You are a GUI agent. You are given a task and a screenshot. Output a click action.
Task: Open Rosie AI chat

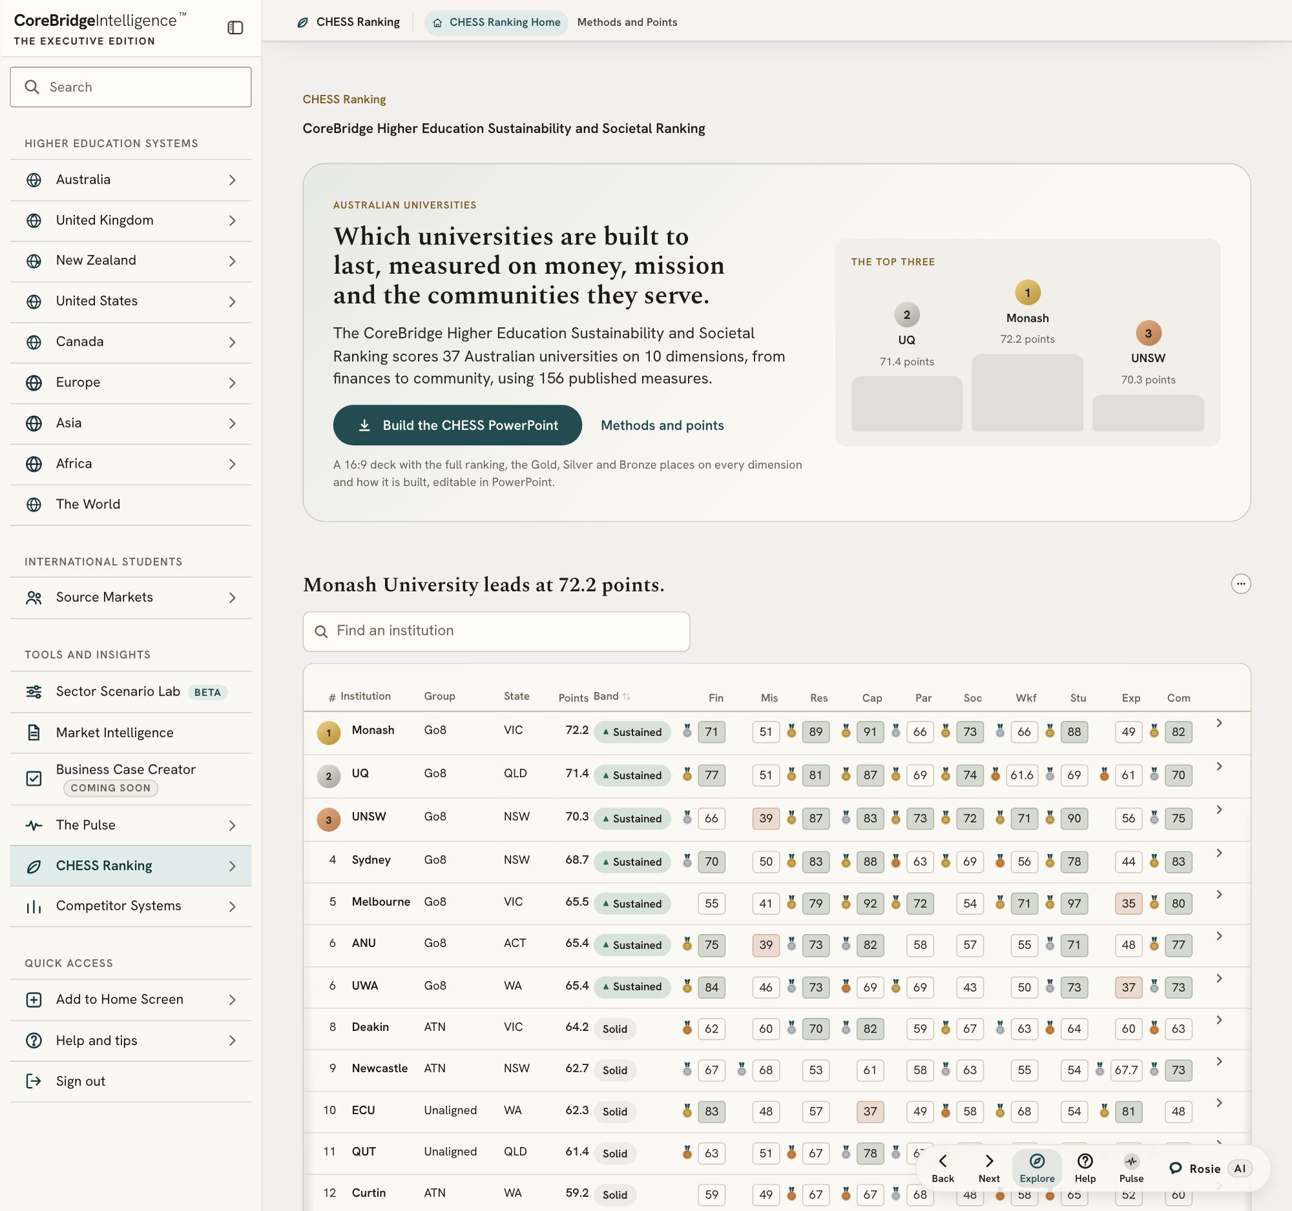click(x=1210, y=1169)
